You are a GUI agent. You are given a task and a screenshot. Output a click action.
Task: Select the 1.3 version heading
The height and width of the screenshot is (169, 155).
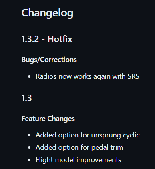(x=27, y=98)
